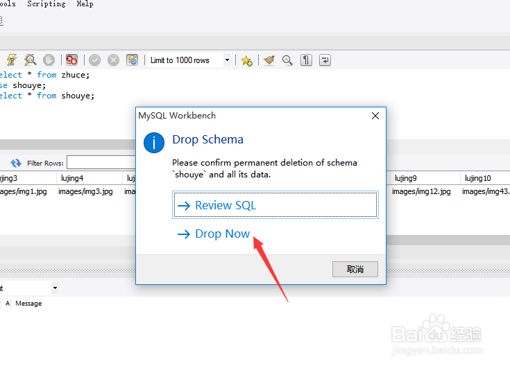Viewport: 510px width, 368px height.
Task: Execute statement under cursor lightning icon
Action: 12,60
